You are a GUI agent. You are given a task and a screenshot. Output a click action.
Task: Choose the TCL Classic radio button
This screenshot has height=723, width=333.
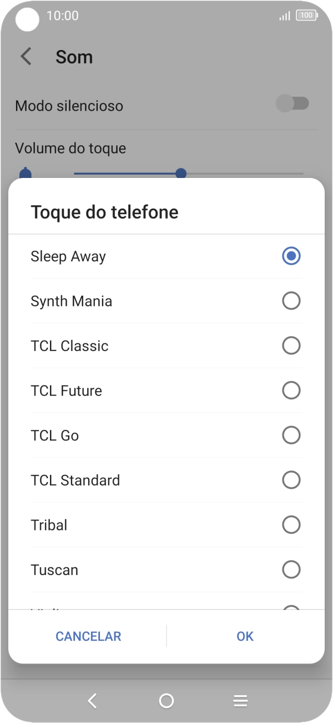coord(291,346)
